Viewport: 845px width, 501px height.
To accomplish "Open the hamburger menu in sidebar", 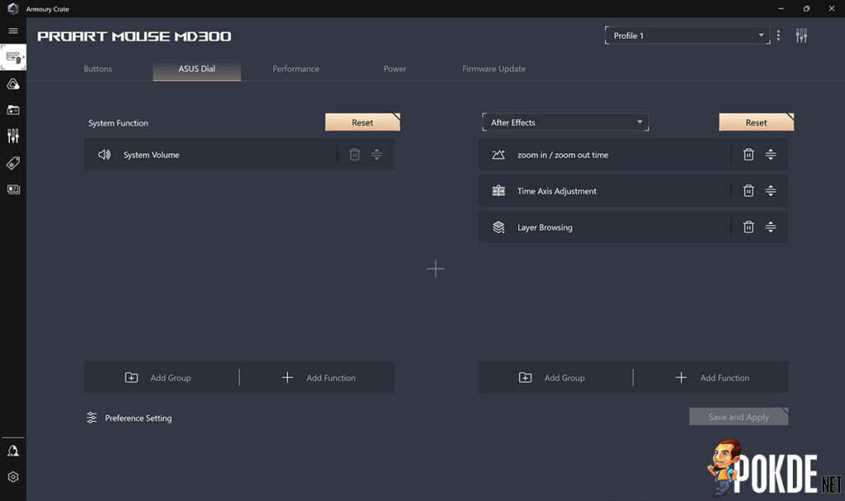I will 13,30.
